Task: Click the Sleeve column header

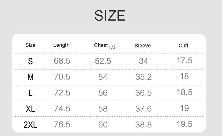Action: pos(143,46)
